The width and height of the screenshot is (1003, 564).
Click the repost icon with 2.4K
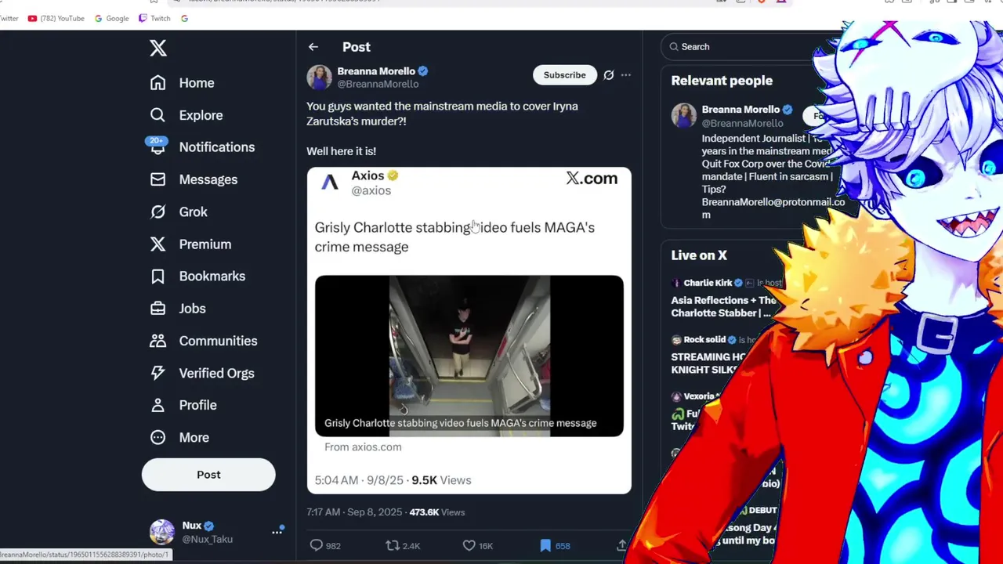point(393,545)
